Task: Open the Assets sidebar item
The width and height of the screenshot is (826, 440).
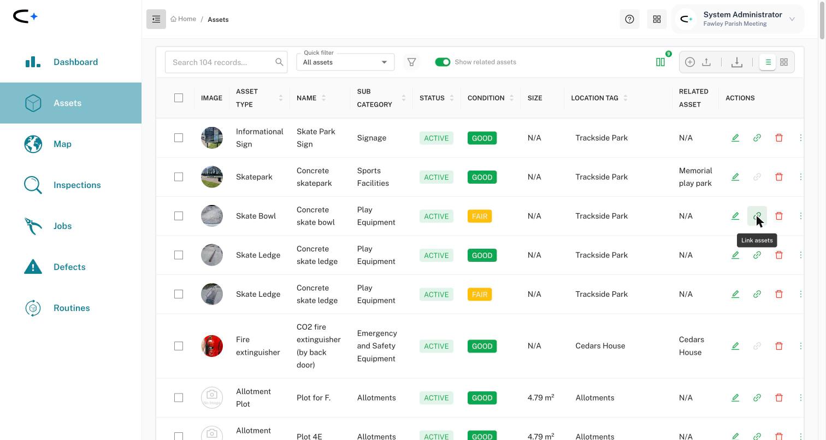Action: pyautogui.click(x=70, y=103)
